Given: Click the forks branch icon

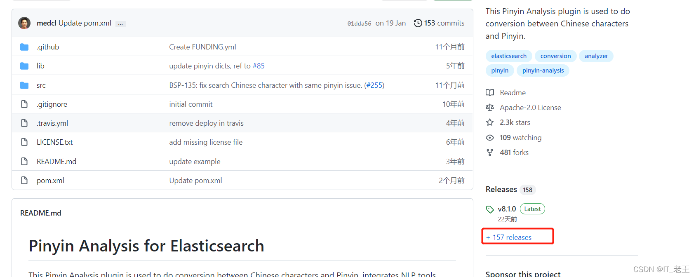Looking at the screenshot, I should pyautogui.click(x=490, y=153).
